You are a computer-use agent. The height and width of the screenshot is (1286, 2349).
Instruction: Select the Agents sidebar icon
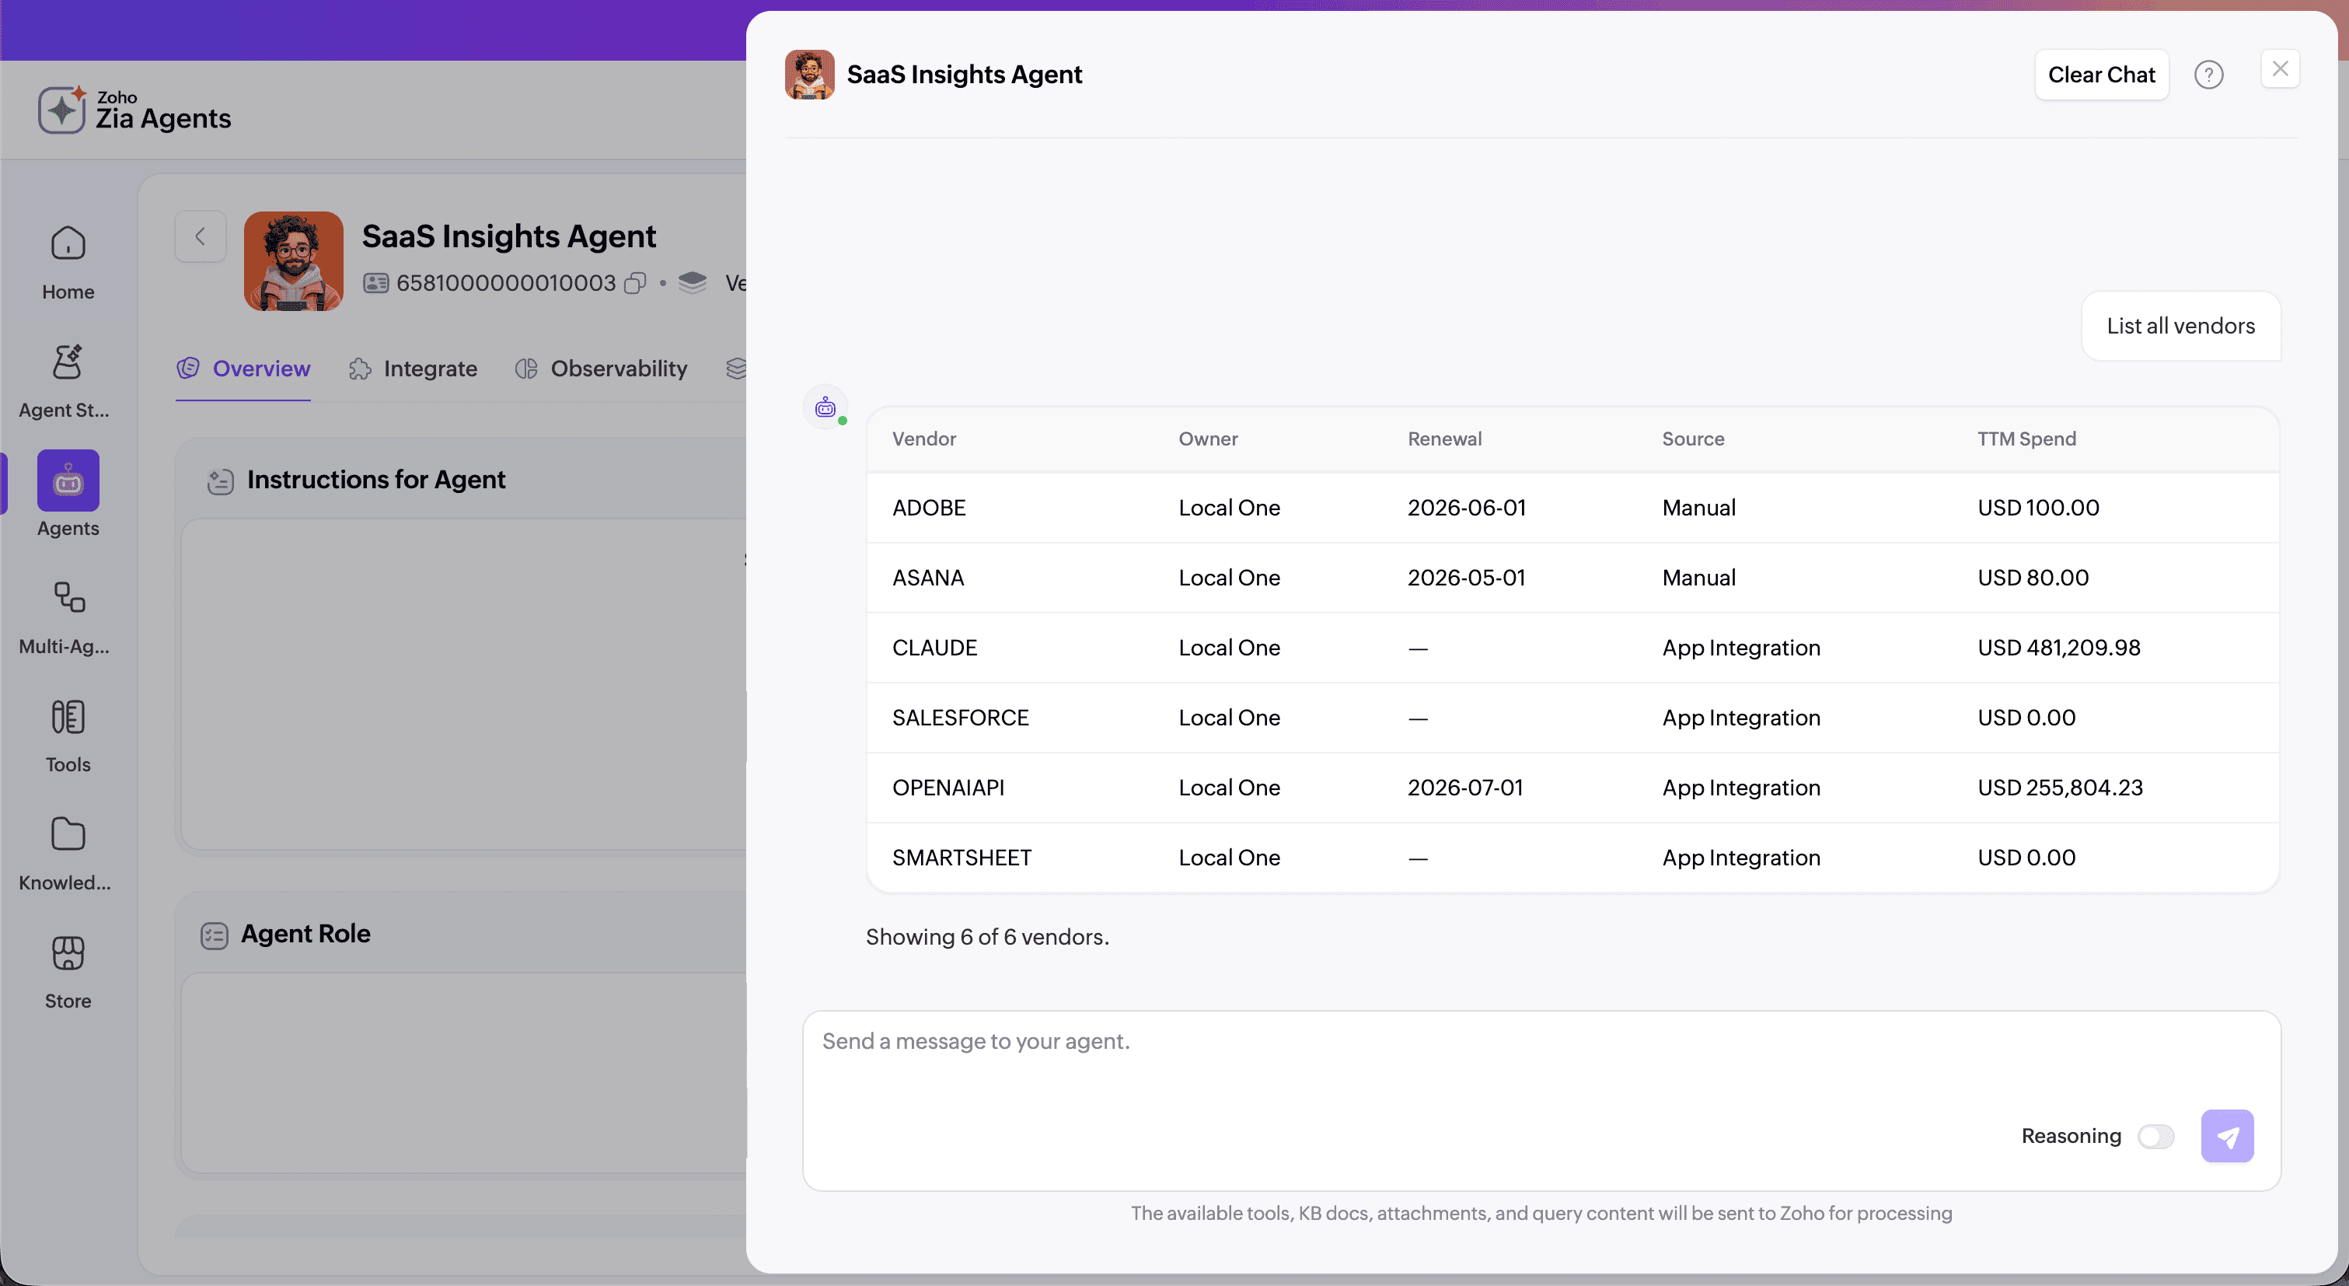(x=68, y=481)
